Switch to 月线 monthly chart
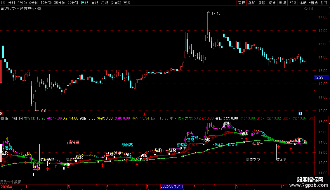The image size is (330, 190). coord(104,3)
